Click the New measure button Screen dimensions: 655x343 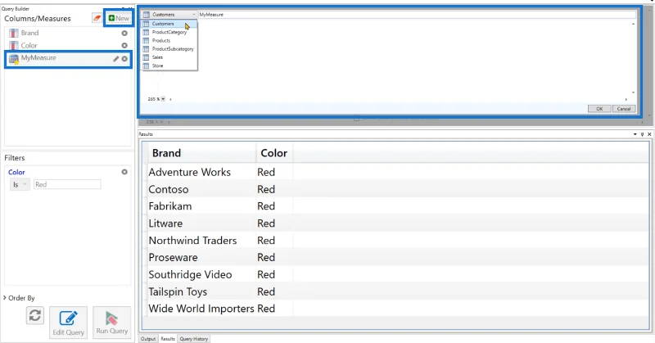(119, 18)
